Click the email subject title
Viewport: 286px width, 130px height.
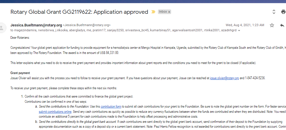pyautogui.click(x=79, y=12)
